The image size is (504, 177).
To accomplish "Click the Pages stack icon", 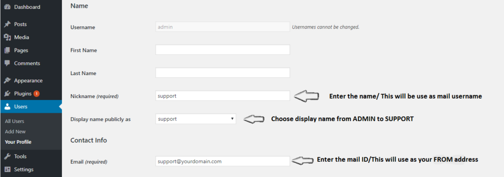I will point(7,50).
